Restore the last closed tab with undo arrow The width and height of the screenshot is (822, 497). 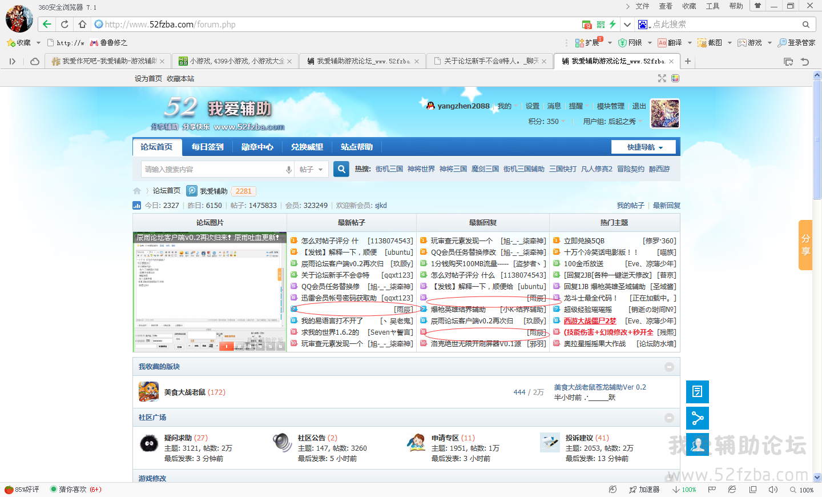pyautogui.click(x=805, y=61)
